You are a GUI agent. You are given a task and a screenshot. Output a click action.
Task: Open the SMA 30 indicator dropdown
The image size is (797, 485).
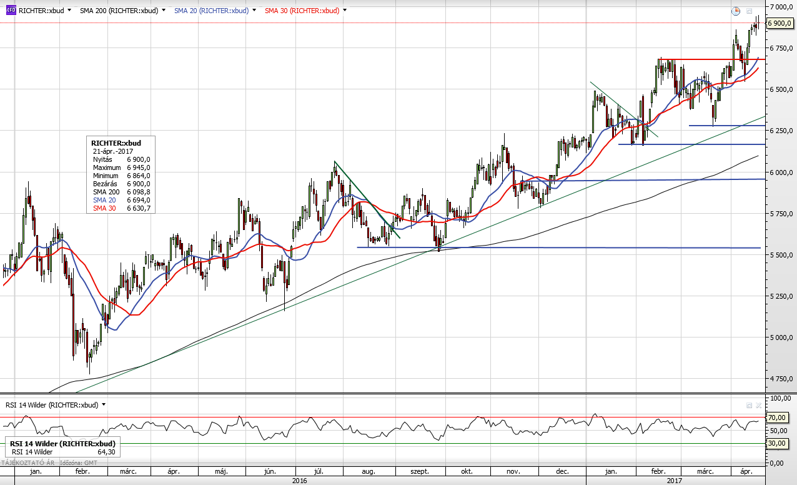(x=345, y=11)
